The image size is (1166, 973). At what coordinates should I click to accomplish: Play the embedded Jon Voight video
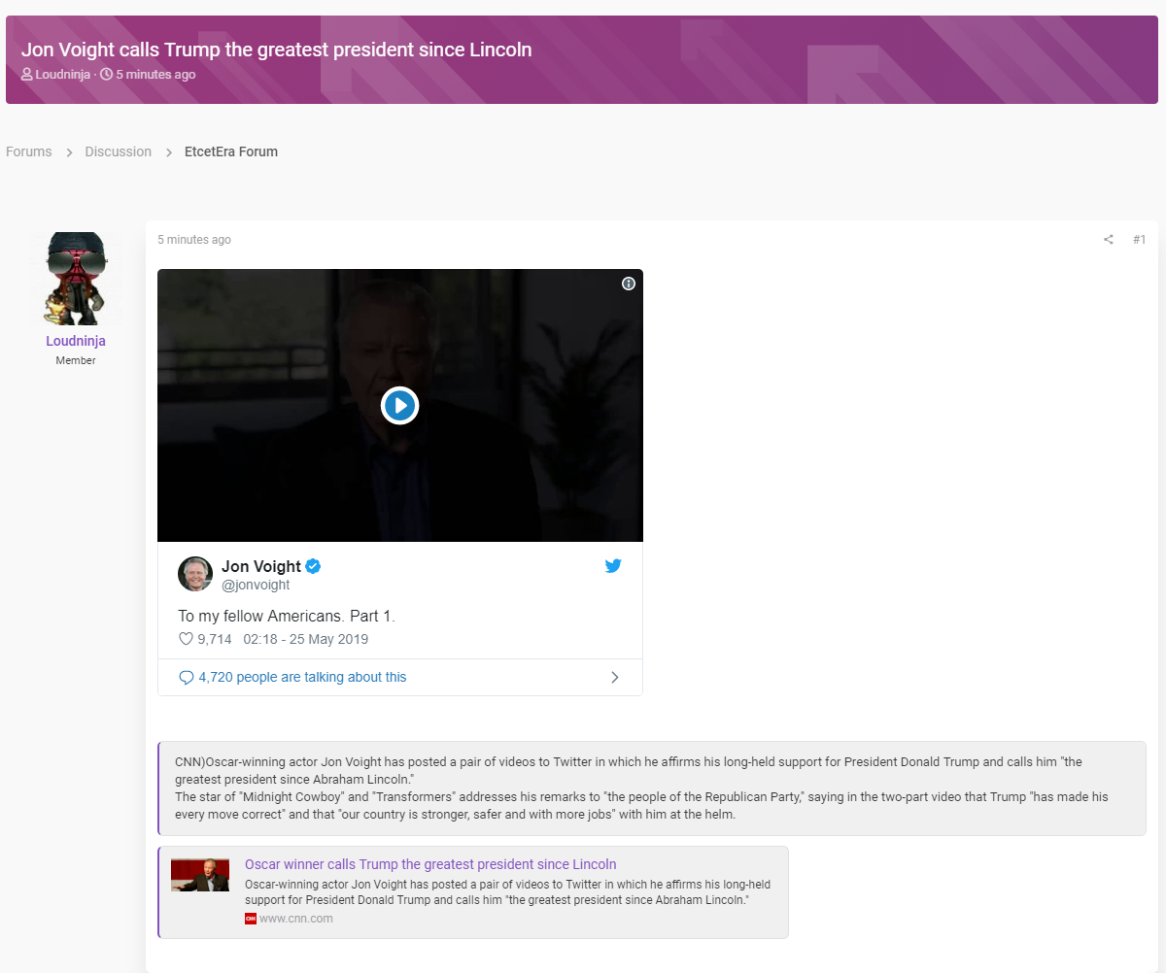click(399, 405)
